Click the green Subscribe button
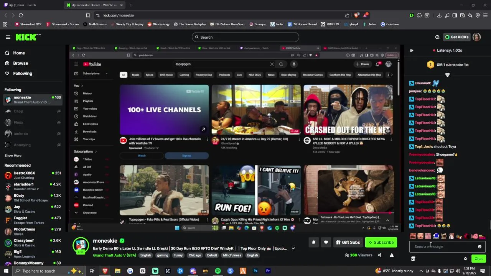 tap(381, 242)
